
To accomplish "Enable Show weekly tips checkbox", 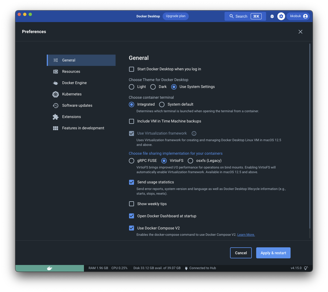I will [x=131, y=204].
